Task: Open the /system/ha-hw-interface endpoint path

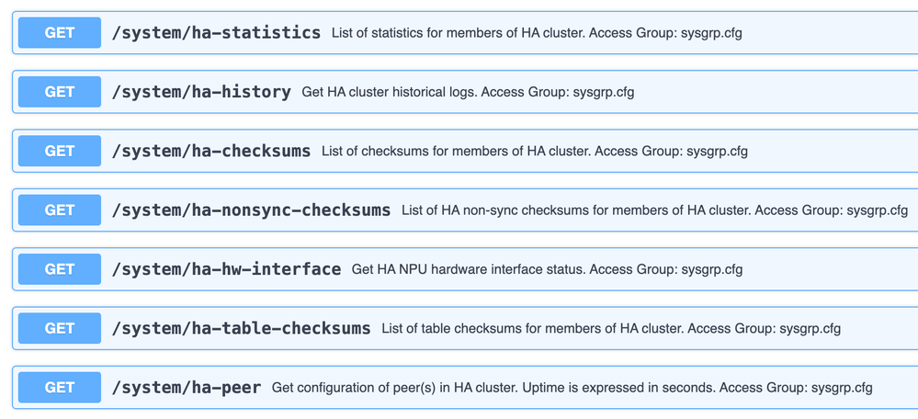Action: click(226, 269)
